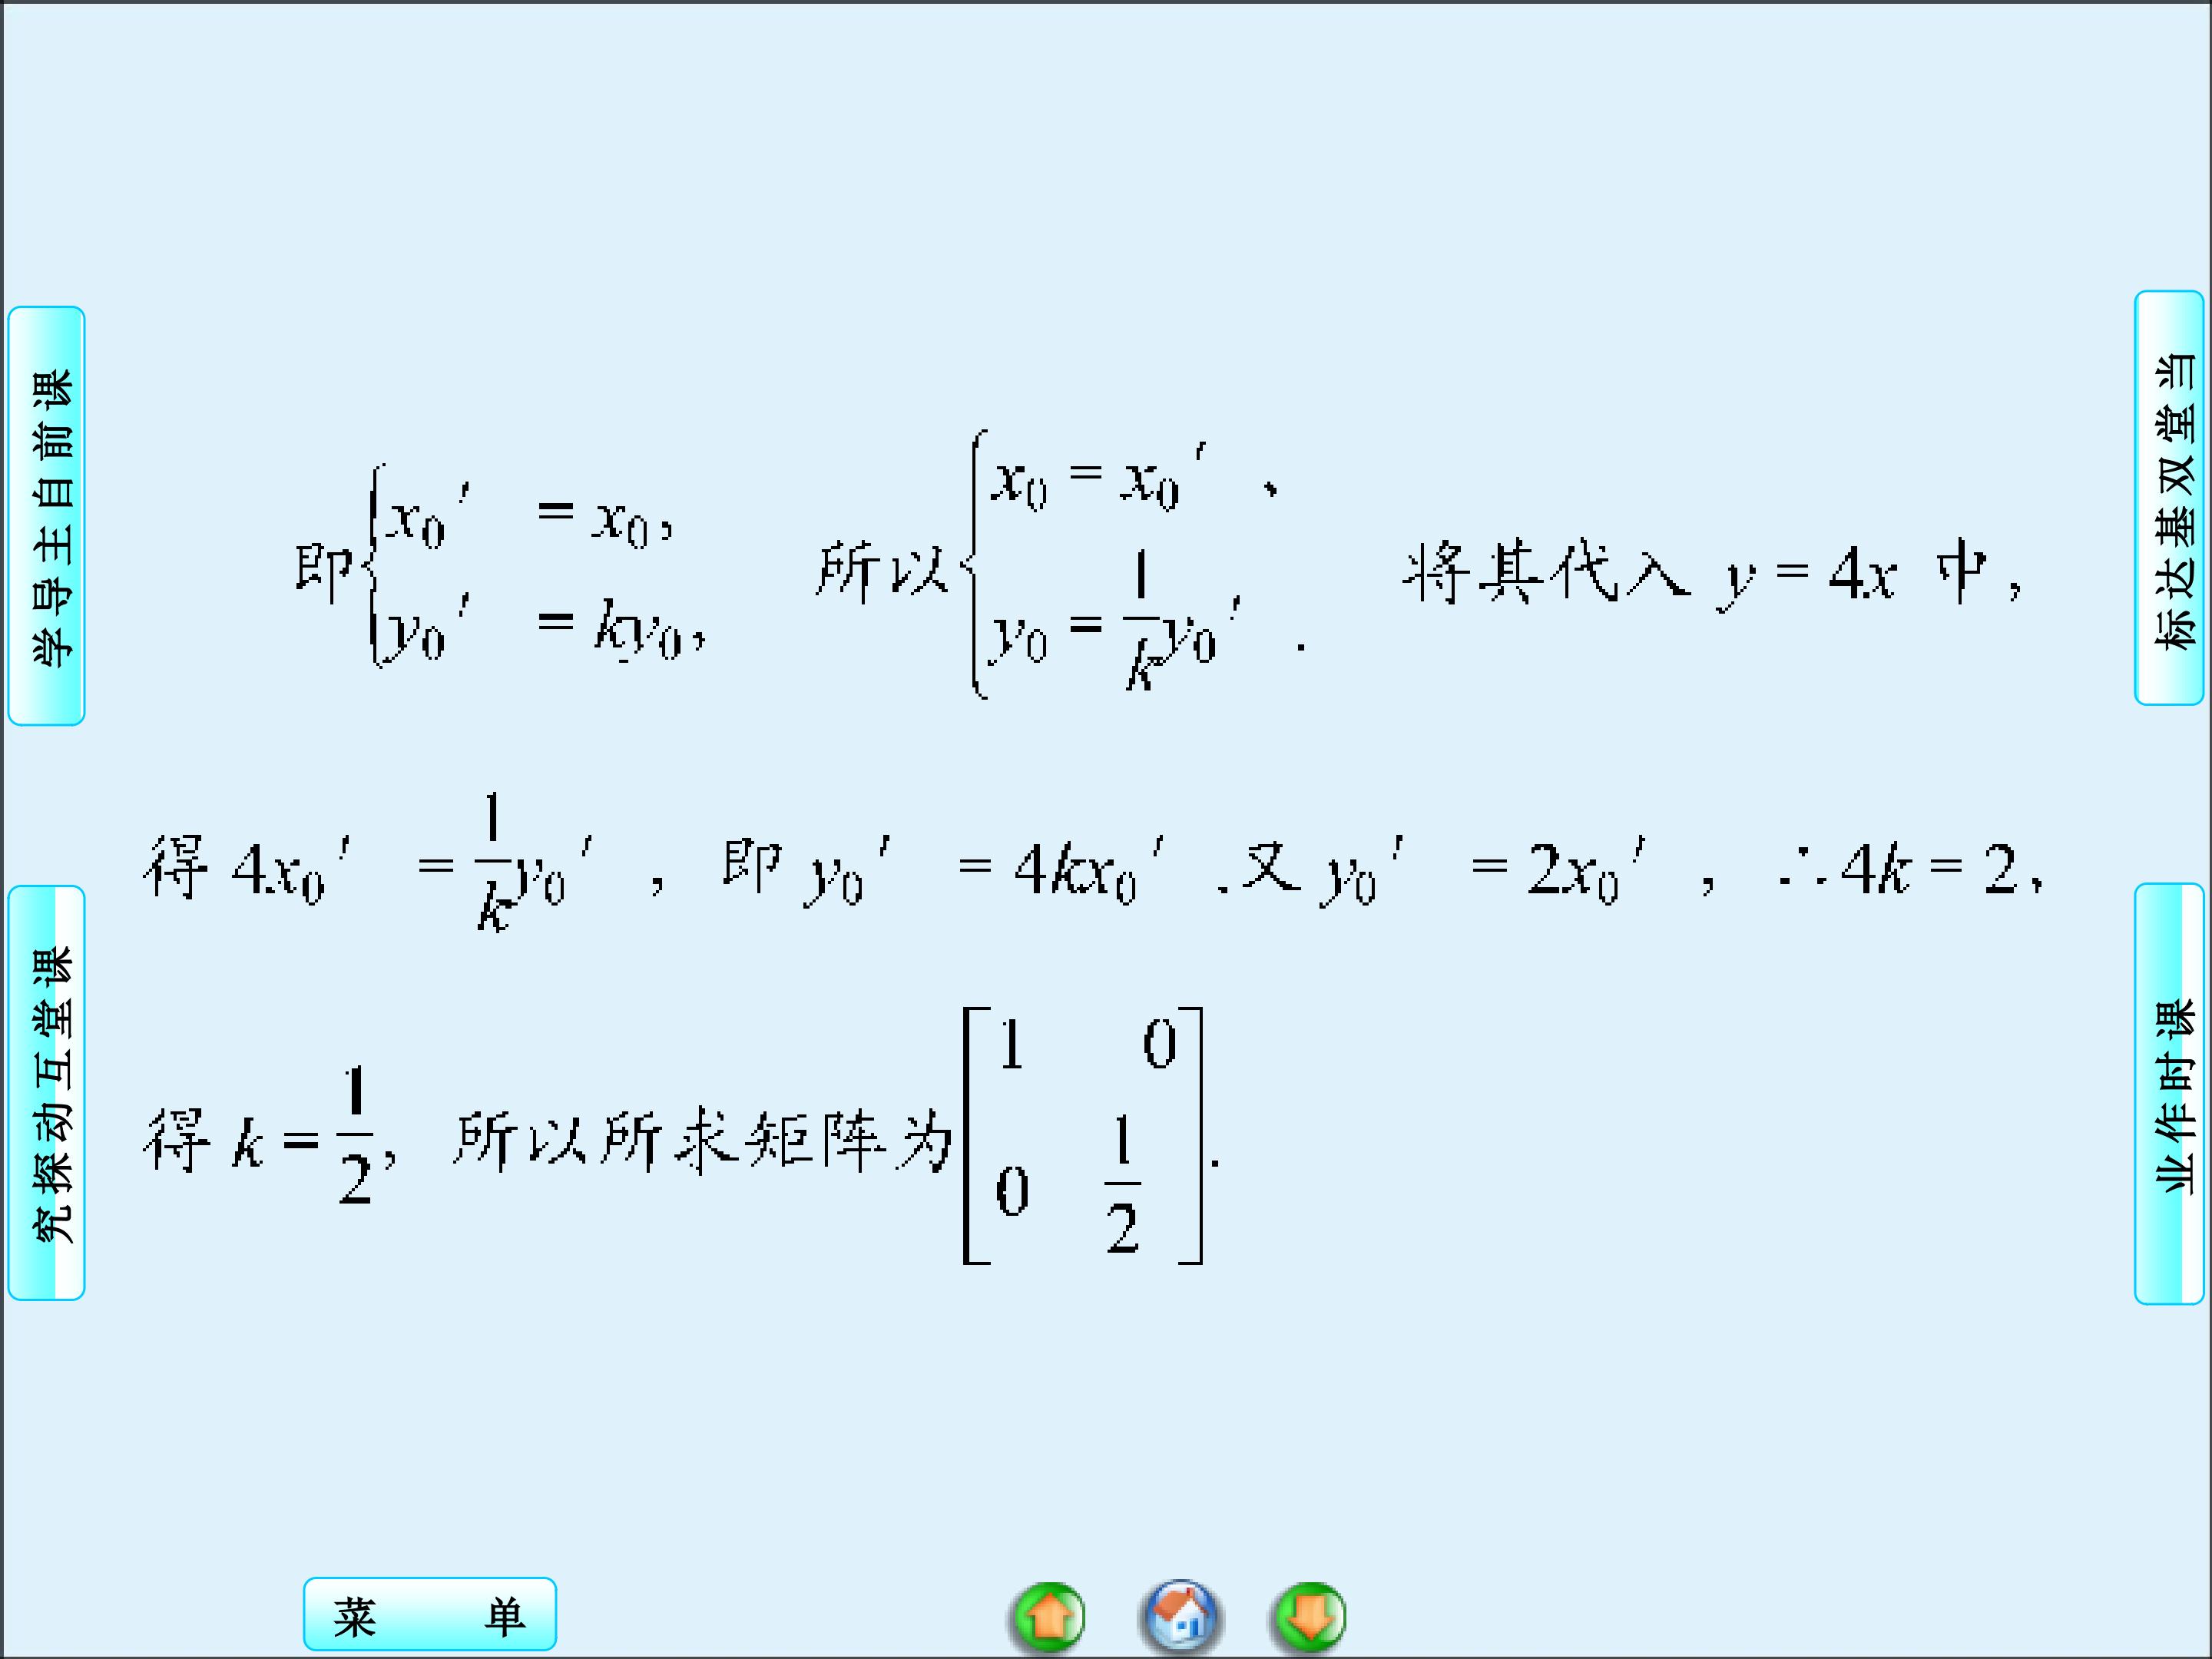This screenshot has width=2212, height=1659.
Task: Click the blank area at top of slide
Action: coord(1100,150)
